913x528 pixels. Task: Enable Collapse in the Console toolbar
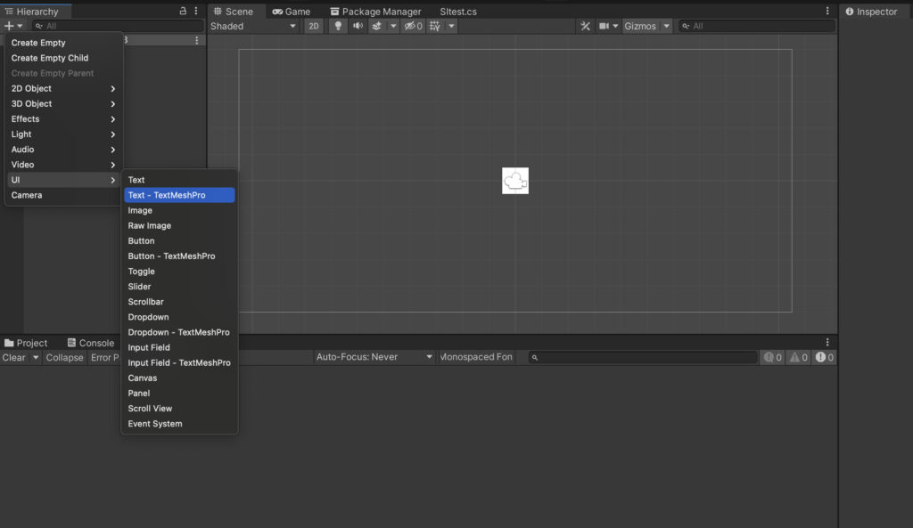tap(64, 357)
